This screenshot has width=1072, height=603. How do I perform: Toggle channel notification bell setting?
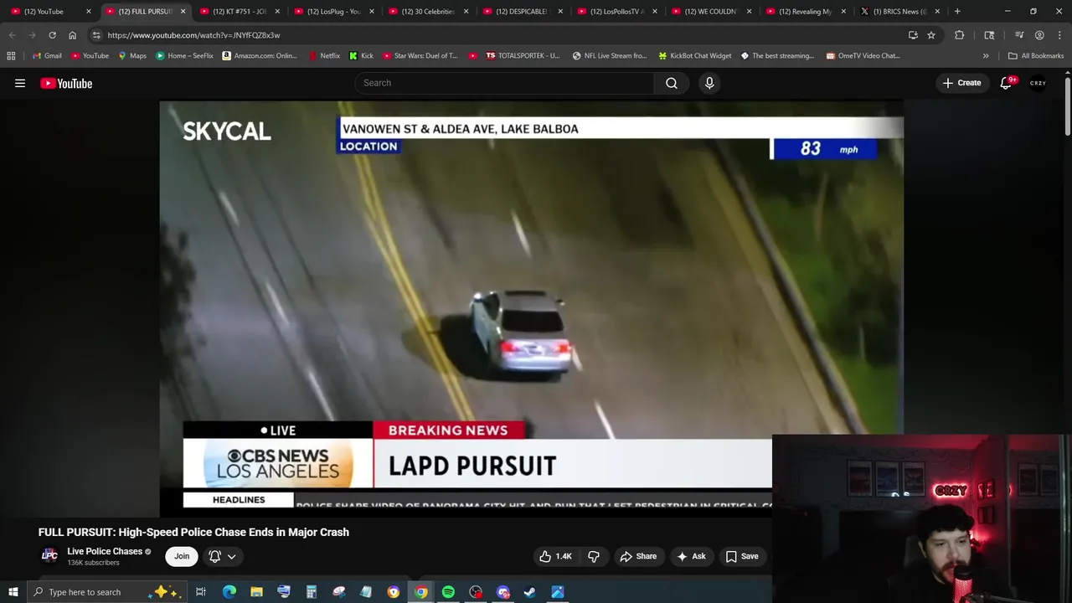pyautogui.click(x=214, y=556)
